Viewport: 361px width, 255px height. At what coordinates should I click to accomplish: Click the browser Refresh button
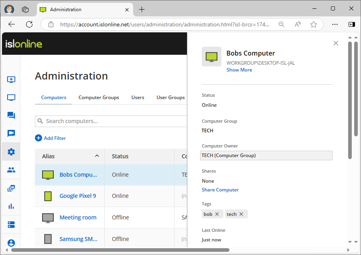(x=29, y=24)
